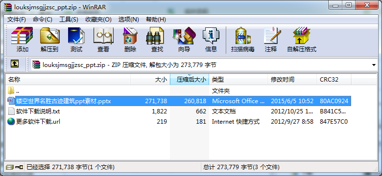382x176 pixels.
Task: Run the 测试 (Test) archive tool
Action: point(76,36)
